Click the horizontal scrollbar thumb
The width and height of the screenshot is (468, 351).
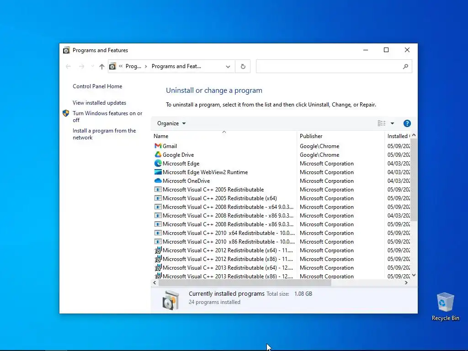245,282
